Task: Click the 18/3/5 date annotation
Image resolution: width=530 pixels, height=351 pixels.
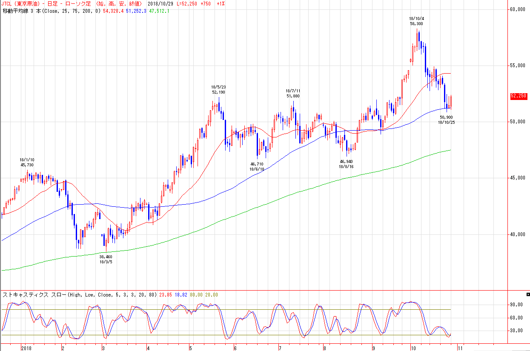Action: [106, 262]
